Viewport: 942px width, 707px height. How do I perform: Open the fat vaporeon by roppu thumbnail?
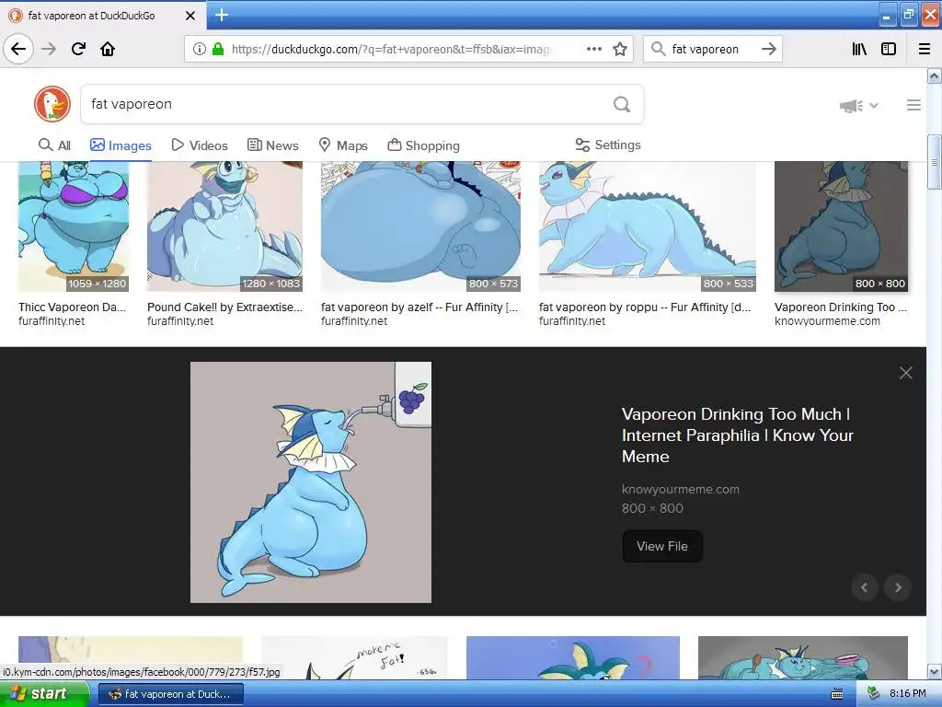pos(647,226)
